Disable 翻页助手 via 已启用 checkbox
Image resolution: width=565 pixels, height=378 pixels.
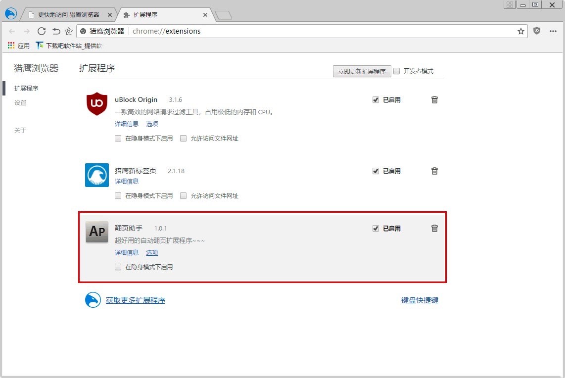click(x=376, y=228)
